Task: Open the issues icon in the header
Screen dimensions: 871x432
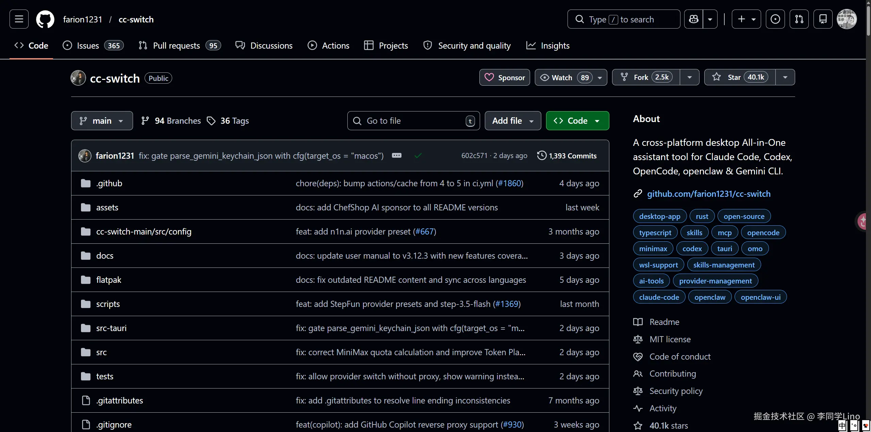Action: click(x=775, y=19)
